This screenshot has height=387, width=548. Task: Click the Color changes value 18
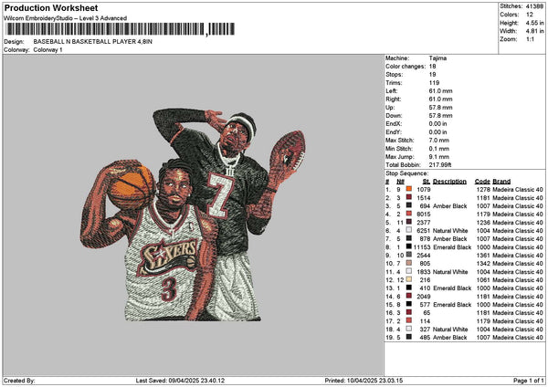(432, 67)
